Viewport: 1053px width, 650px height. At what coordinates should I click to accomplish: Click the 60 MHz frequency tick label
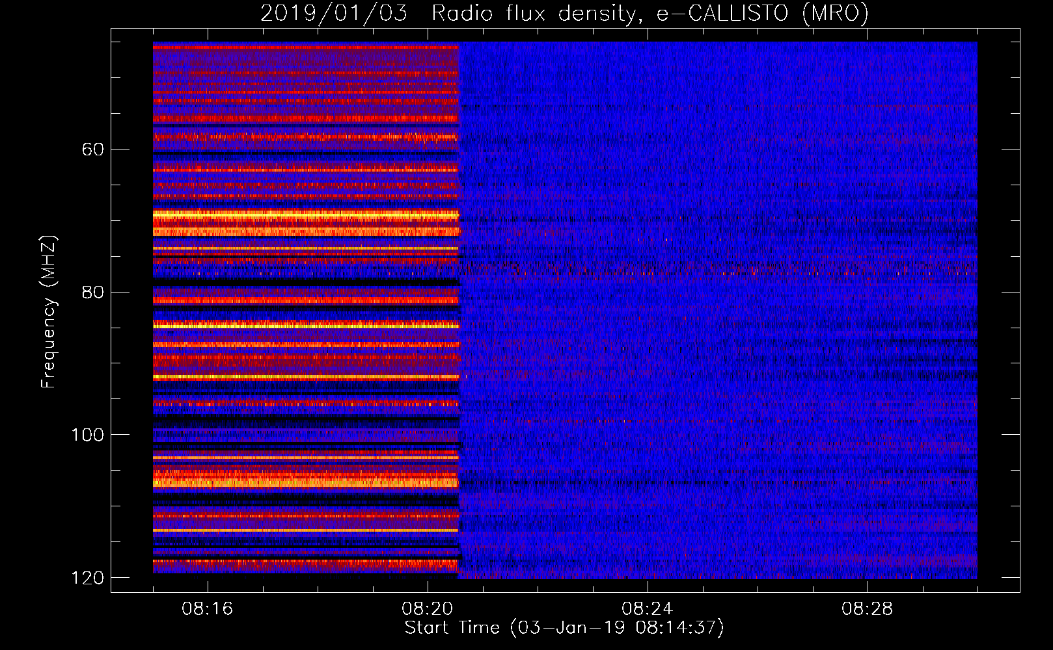(x=93, y=149)
